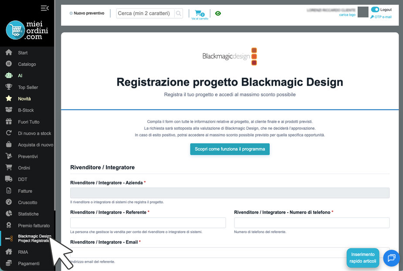Viewport: 403px width, 271px height.
Task: Collapse the sidebar with the hamburger icon
Action: click(x=45, y=8)
